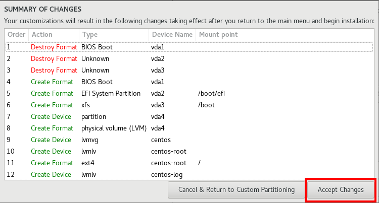Select the xfs /boot row for vda3
Viewport: 379px width, 203px height.
click(x=189, y=105)
